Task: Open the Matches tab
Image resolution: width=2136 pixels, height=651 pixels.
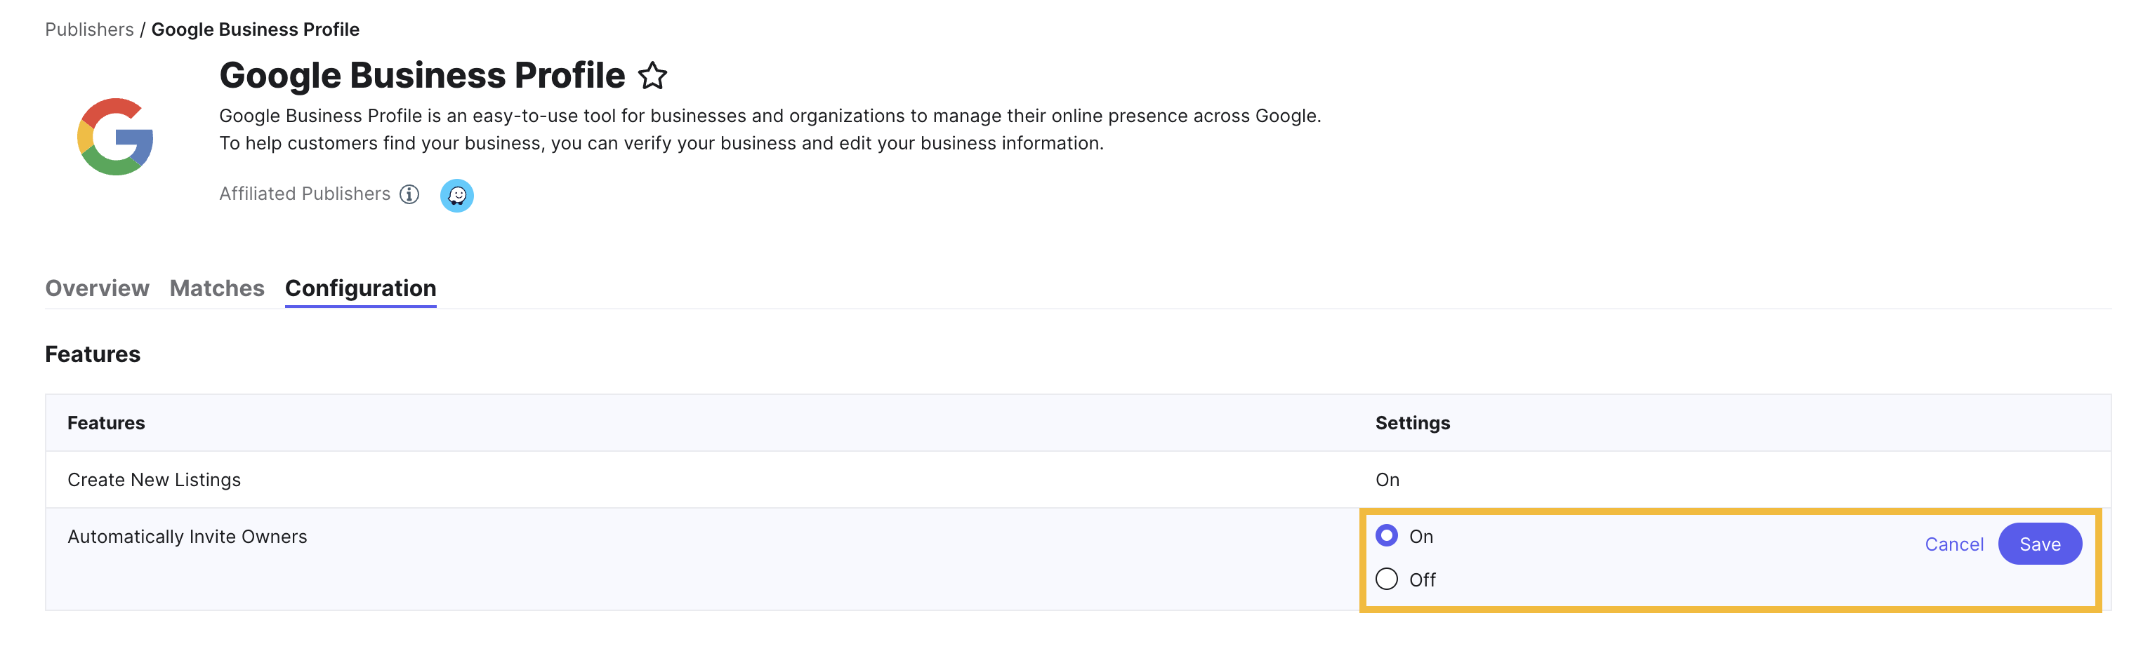Action: click(x=216, y=288)
